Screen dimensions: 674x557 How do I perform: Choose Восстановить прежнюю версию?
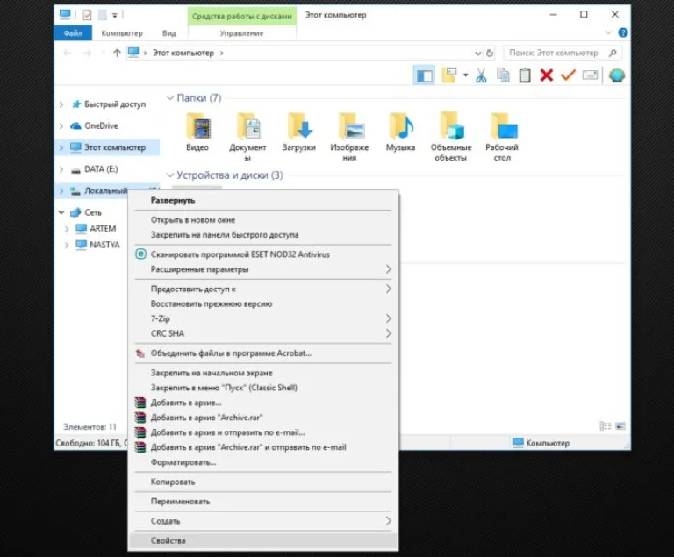click(263, 303)
